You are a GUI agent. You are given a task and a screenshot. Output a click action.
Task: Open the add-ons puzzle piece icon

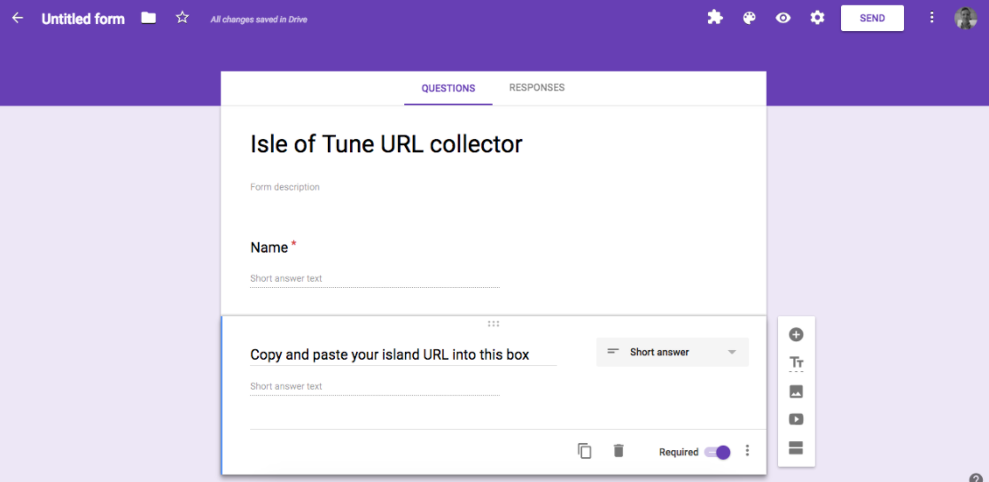click(714, 18)
